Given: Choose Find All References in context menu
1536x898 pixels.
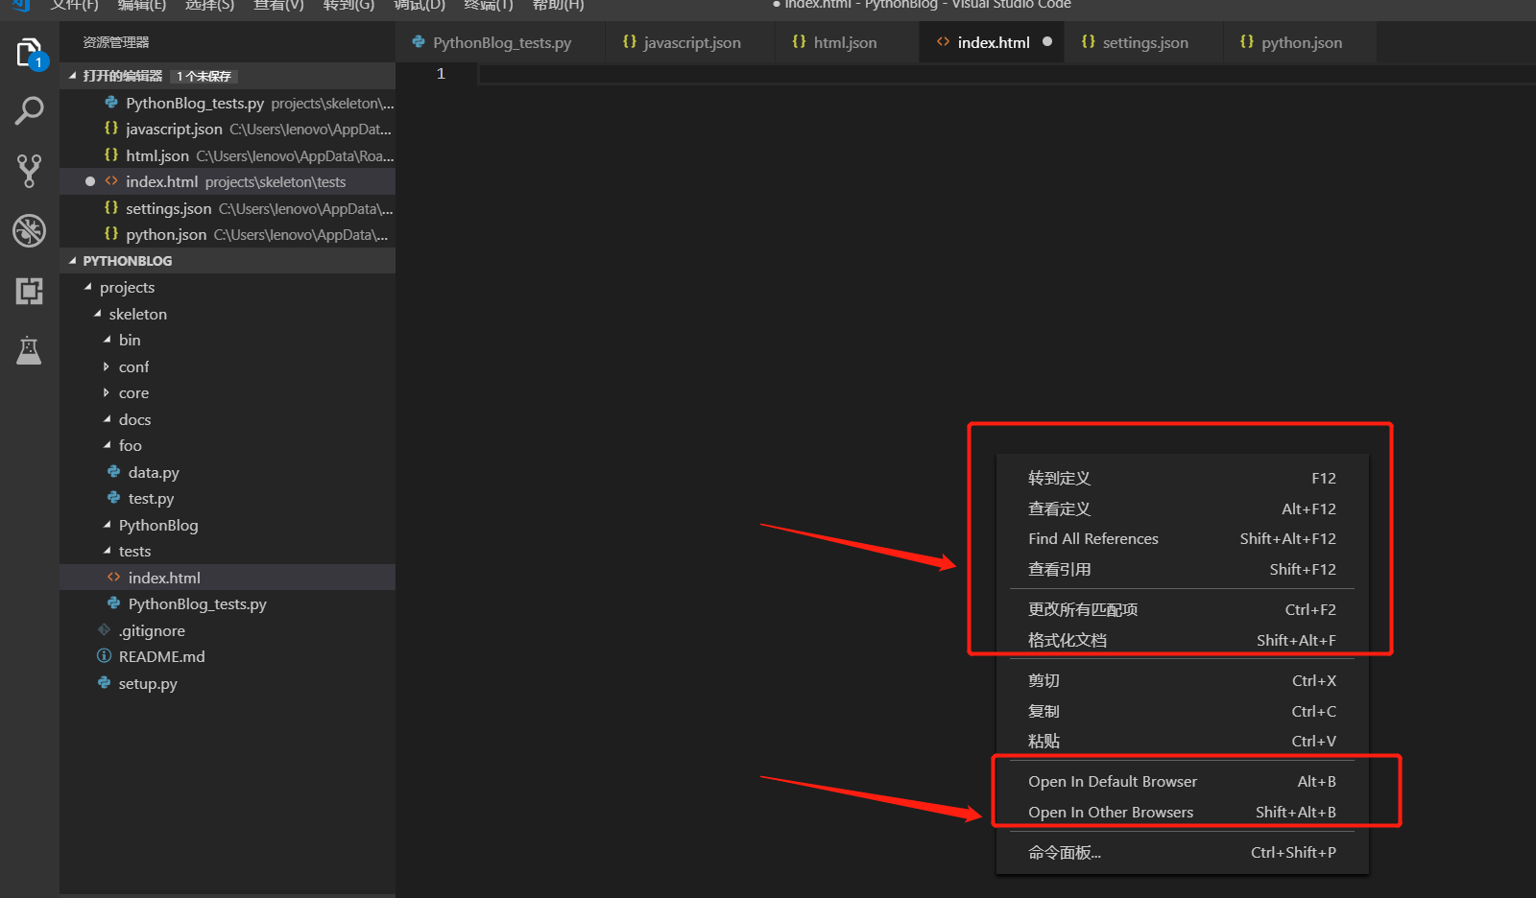Looking at the screenshot, I should 1092,538.
